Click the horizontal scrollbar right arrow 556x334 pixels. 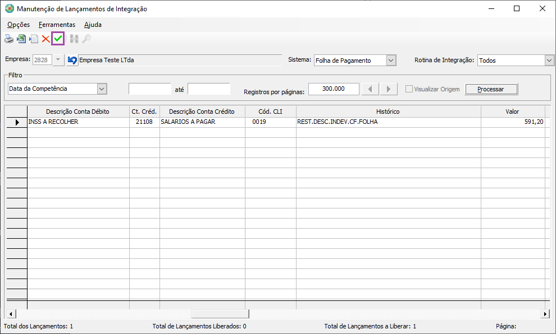point(545,314)
